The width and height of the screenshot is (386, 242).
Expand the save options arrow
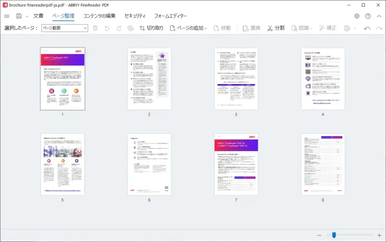coord(27,17)
